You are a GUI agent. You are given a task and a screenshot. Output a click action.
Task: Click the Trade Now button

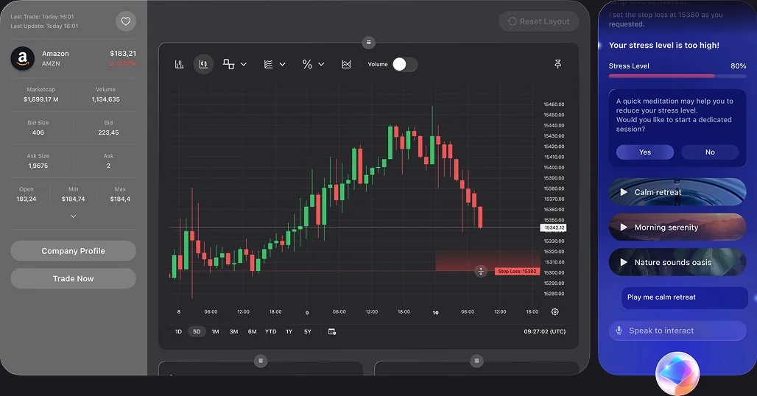coord(74,278)
